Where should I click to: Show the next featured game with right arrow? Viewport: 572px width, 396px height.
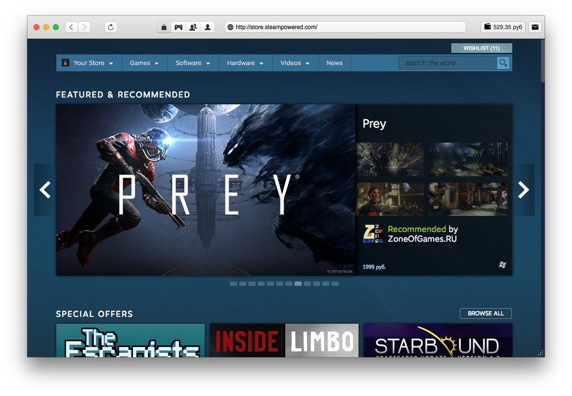[523, 190]
